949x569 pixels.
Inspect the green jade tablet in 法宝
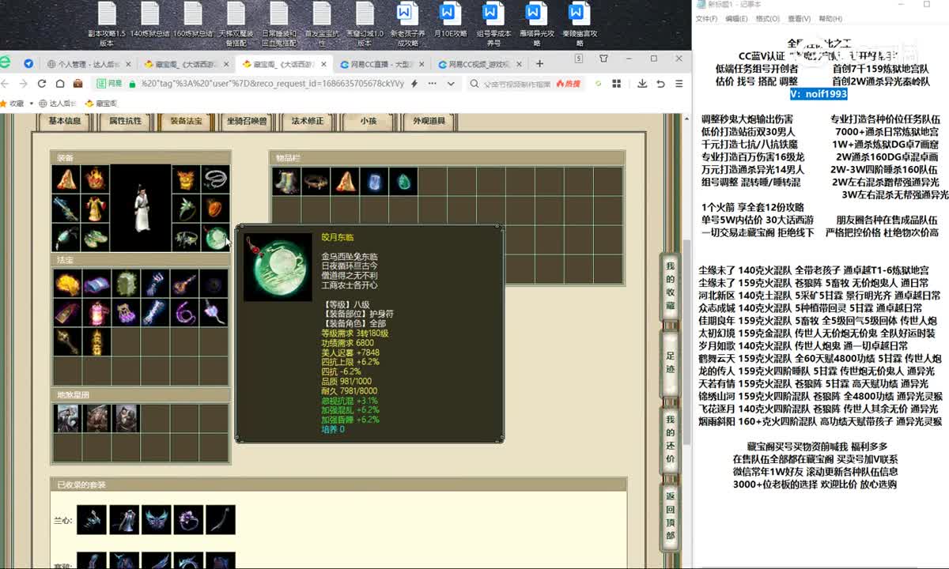tap(126, 283)
